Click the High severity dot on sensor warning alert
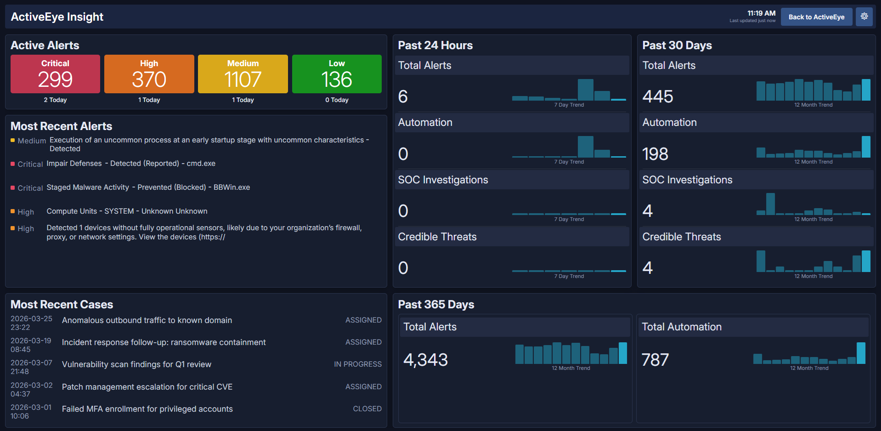 11,228
